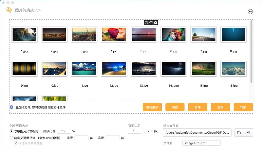Image resolution: width=262 pixels, height=149 pixels.
Task: Select 自定义页面尺寸 radio option
Action: pyautogui.click(x=12, y=138)
